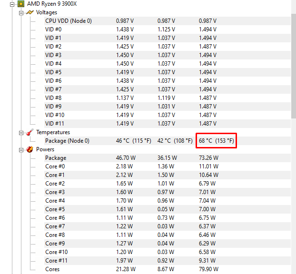296x274 pixels.
Task: Select the Core #8 power row
Action: point(168,235)
